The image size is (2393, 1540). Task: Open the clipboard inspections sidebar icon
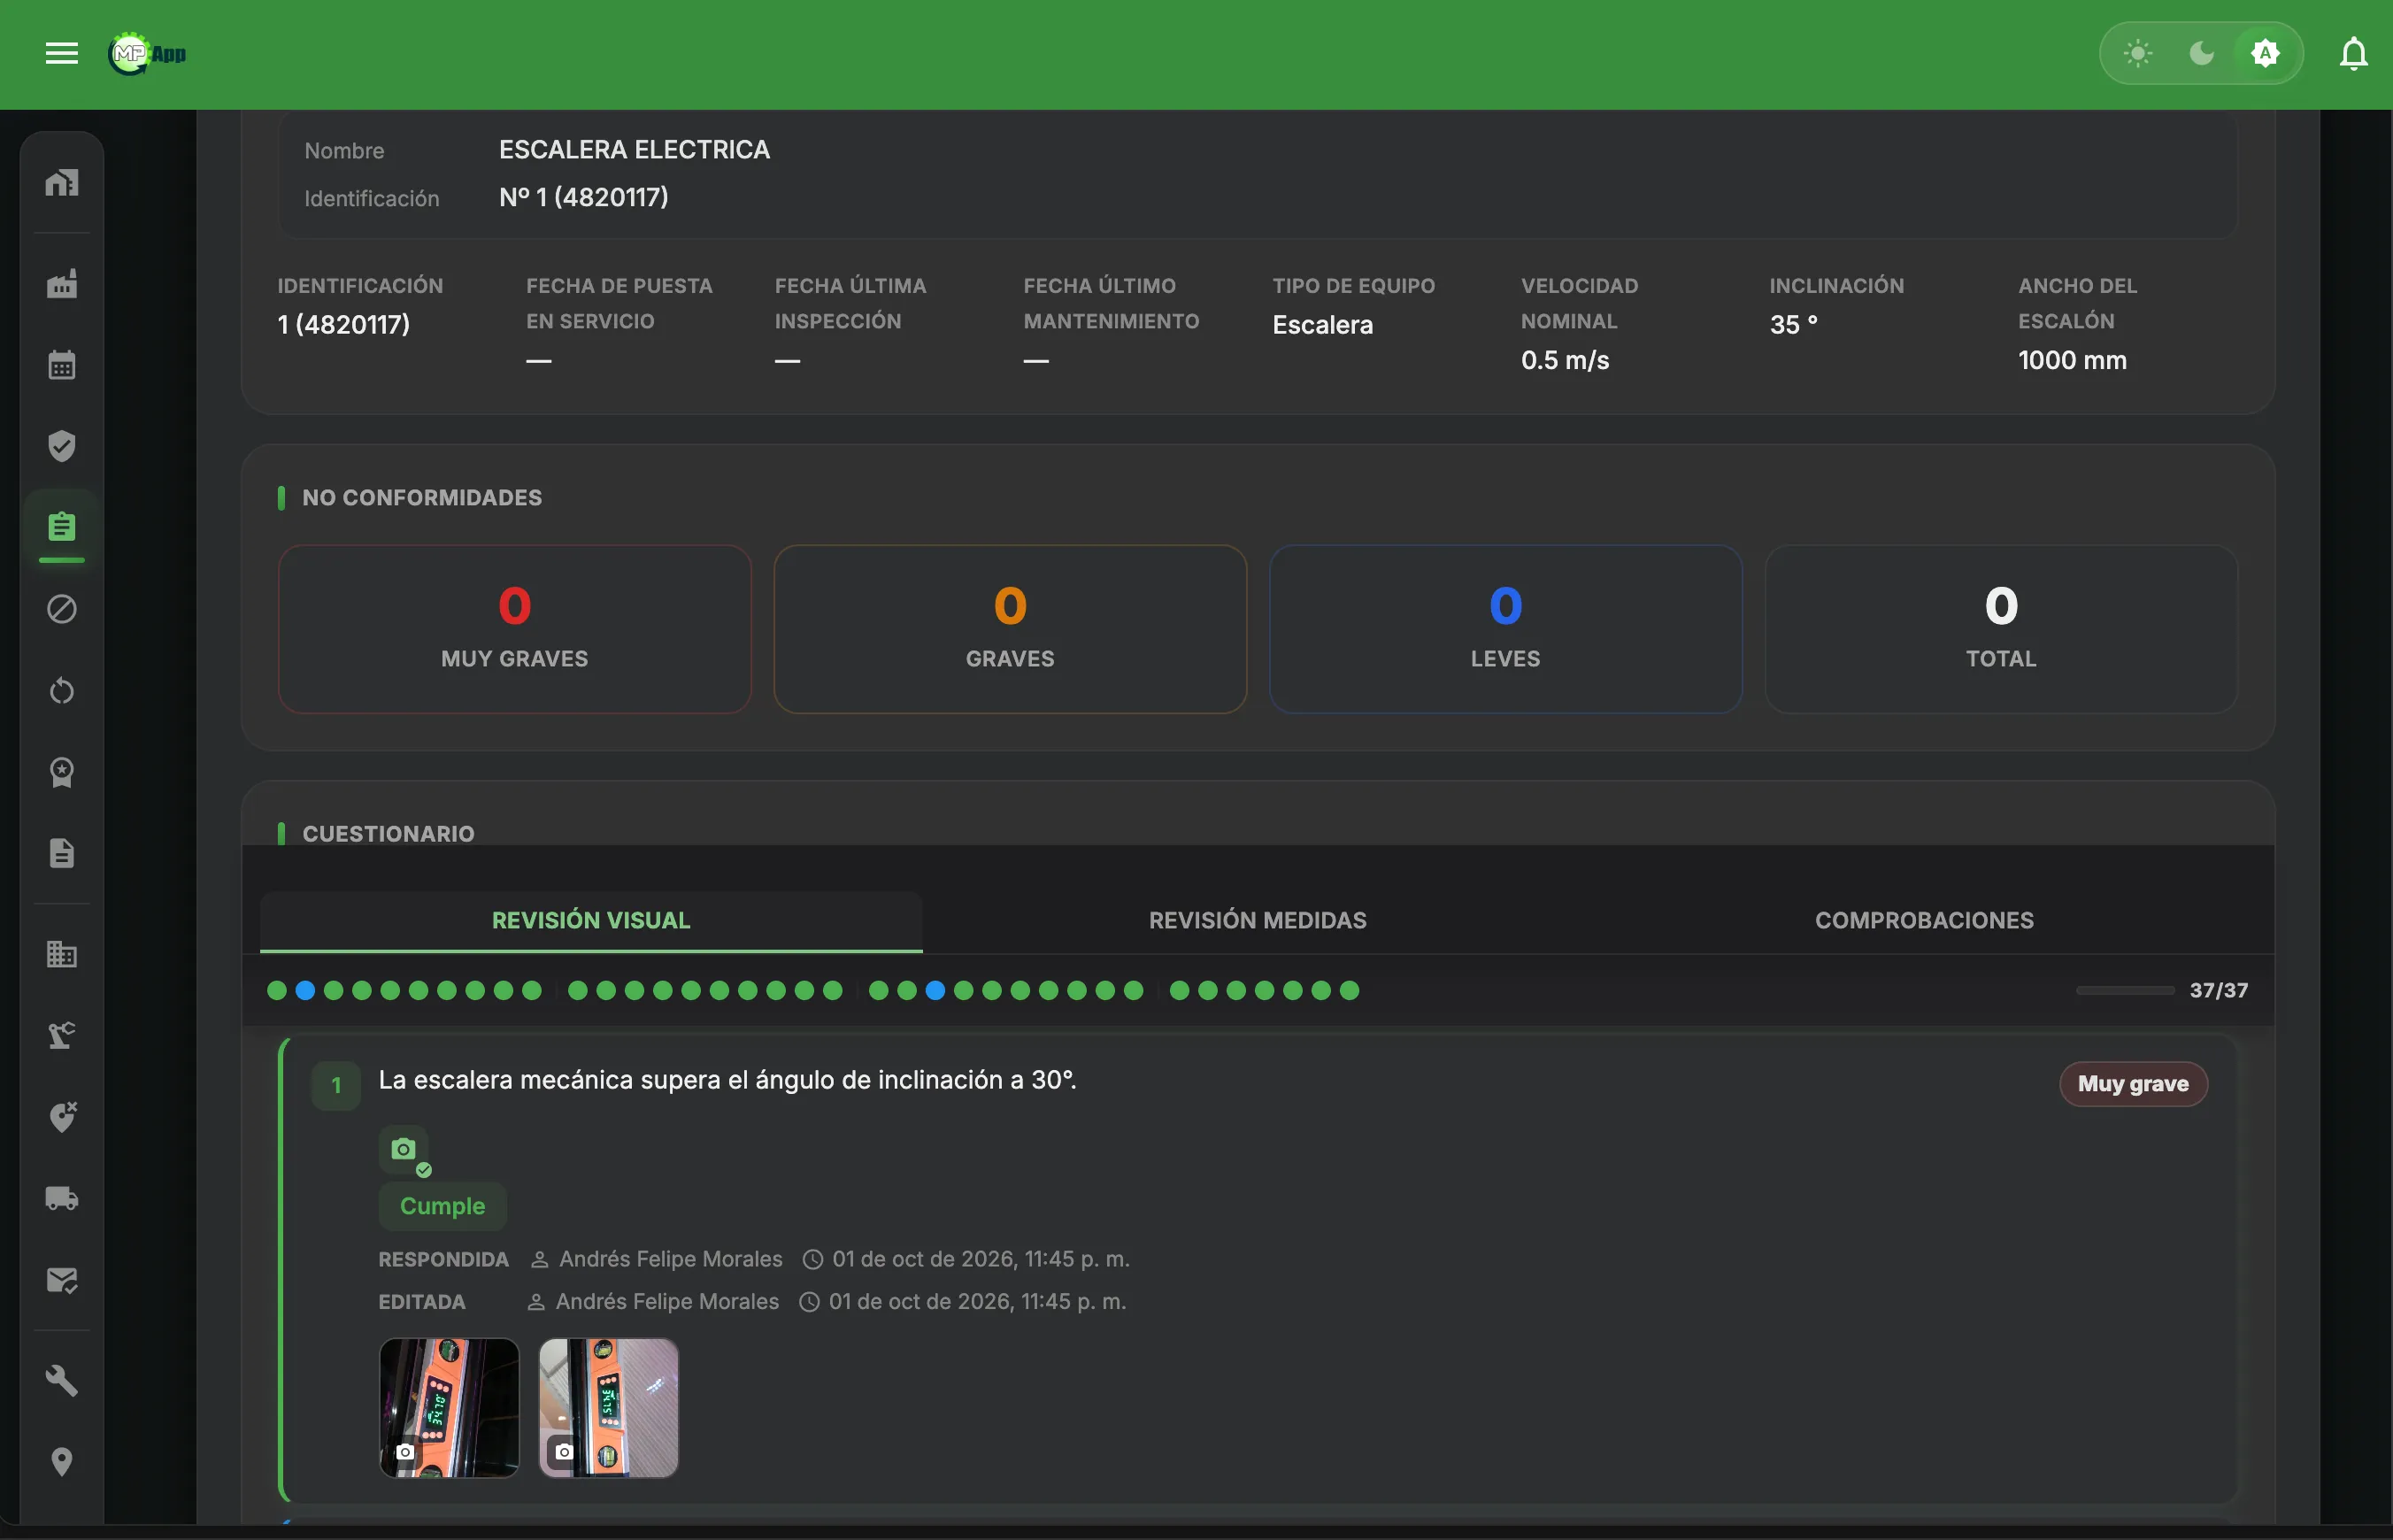pos(62,527)
